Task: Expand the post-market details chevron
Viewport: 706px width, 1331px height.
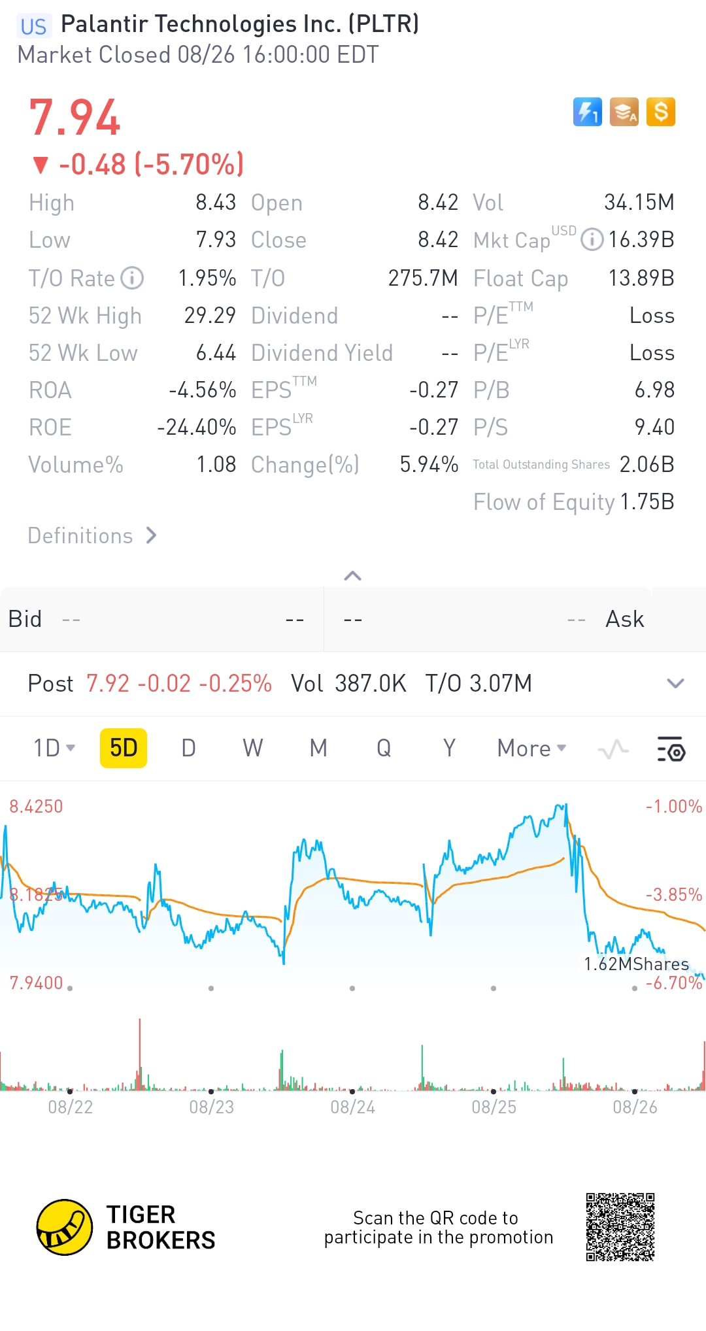Action: click(x=675, y=683)
